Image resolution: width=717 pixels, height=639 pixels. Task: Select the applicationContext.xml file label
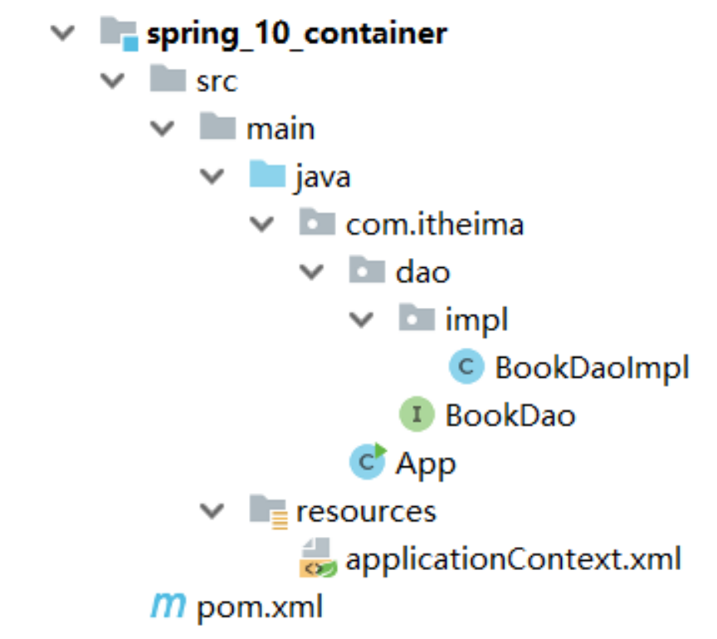click(513, 559)
